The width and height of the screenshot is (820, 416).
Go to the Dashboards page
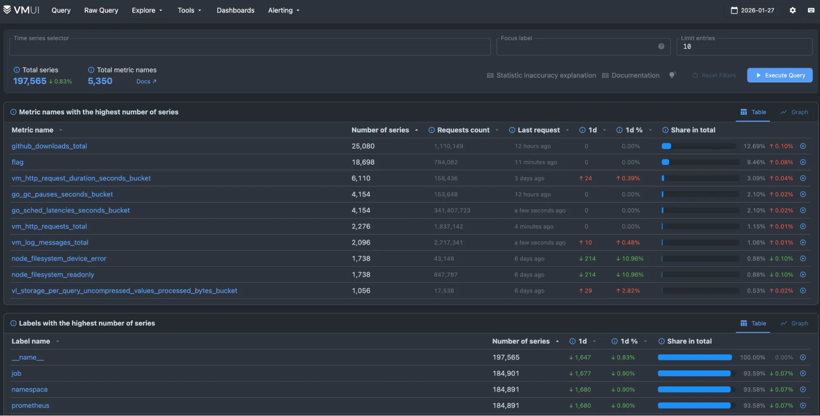click(235, 10)
